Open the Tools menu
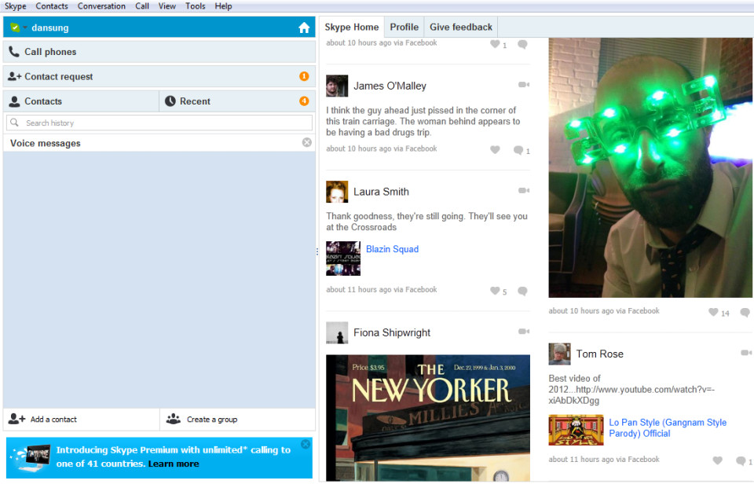The image size is (754, 484). click(196, 6)
